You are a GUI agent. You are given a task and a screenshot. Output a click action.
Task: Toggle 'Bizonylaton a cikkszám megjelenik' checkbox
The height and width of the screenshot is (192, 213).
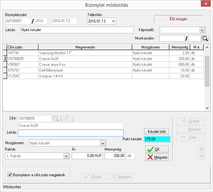coord(10,175)
